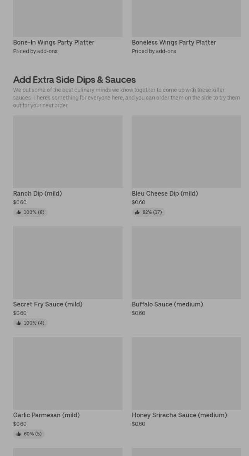Image resolution: width=249 pixels, height=456 pixels.
Task: Select the Ranch Dip (mild) title
Action: (x=38, y=193)
